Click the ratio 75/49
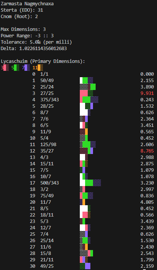 47,196
